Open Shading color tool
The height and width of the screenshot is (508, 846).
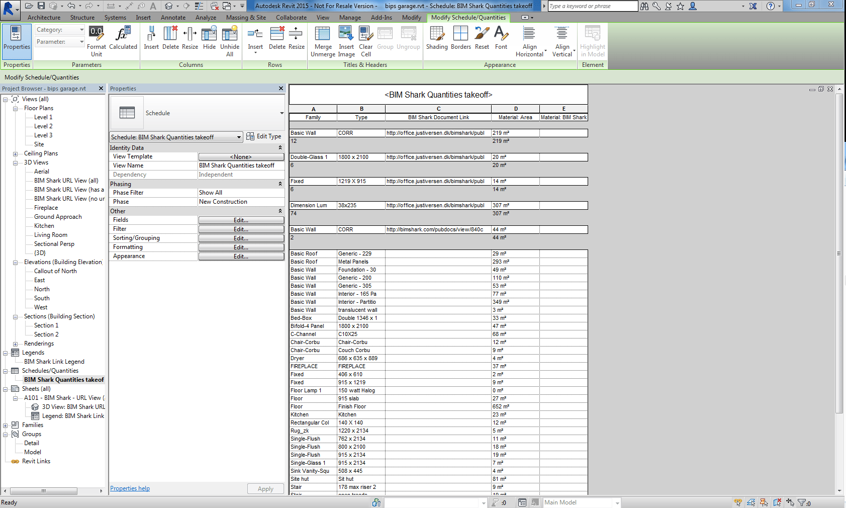(437, 38)
